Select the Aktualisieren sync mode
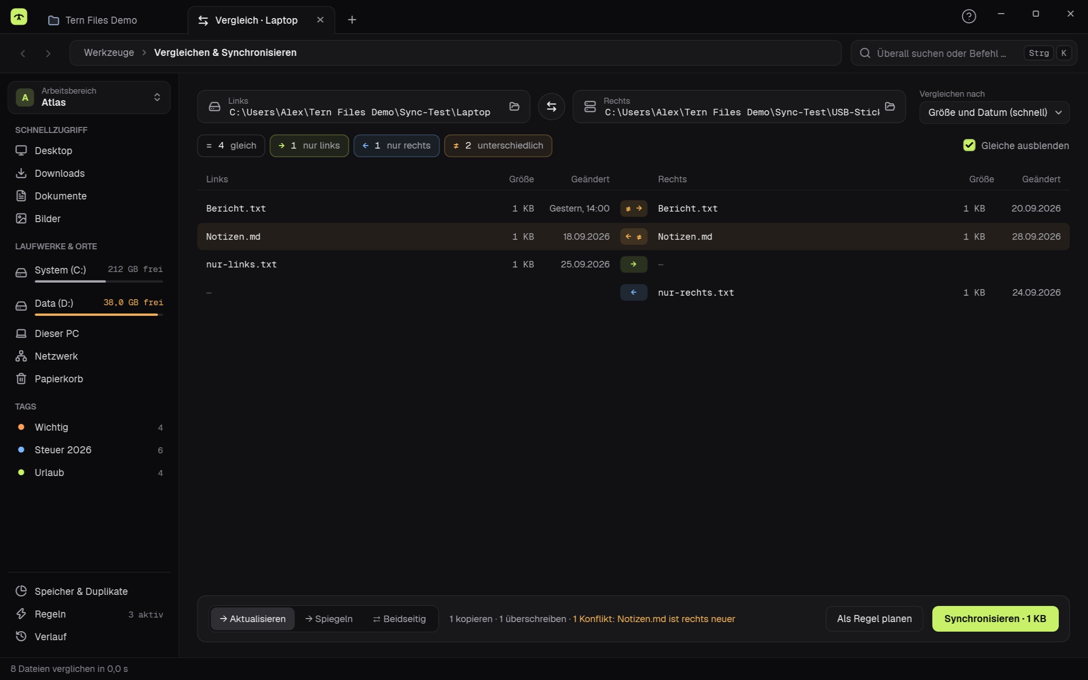Viewport: 1088px width, 680px height. pyautogui.click(x=253, y=619)
